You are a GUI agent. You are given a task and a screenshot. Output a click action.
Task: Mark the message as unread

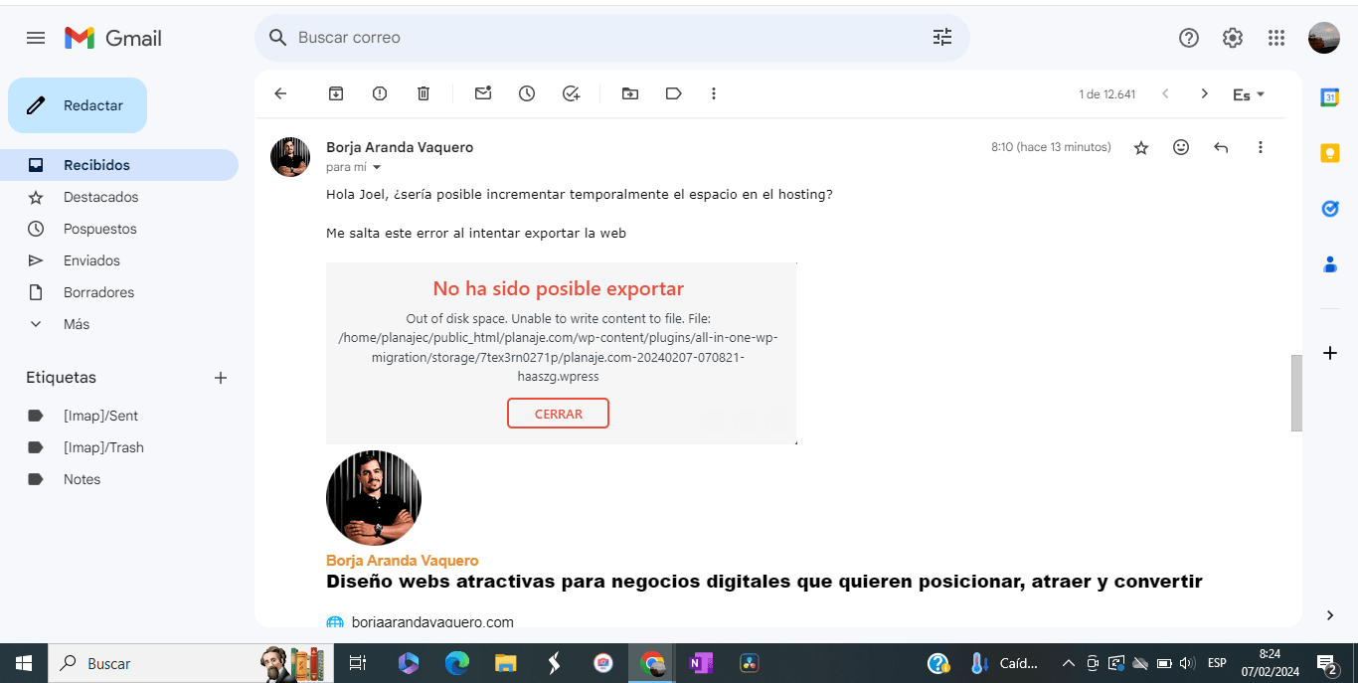click(483, 93)
